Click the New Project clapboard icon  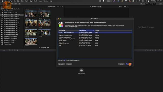tap(81, 71)
